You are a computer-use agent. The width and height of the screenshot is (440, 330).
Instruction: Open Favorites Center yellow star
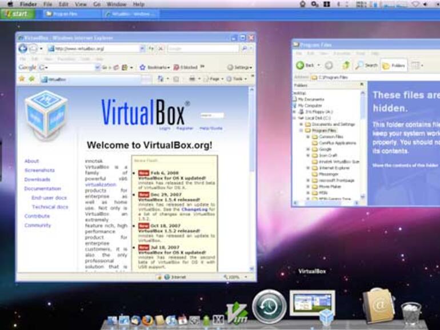(x=22, y=79)
